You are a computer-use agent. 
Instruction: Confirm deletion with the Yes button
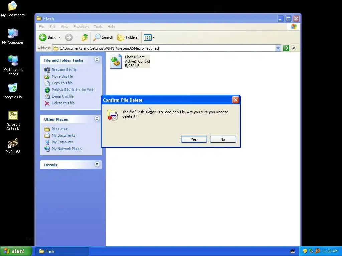tap(194, 139)
